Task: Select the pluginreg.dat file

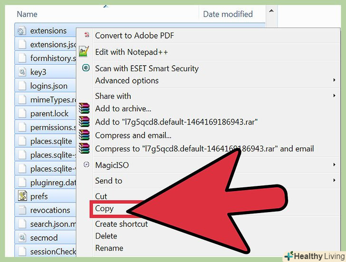Action: [53, 183]
